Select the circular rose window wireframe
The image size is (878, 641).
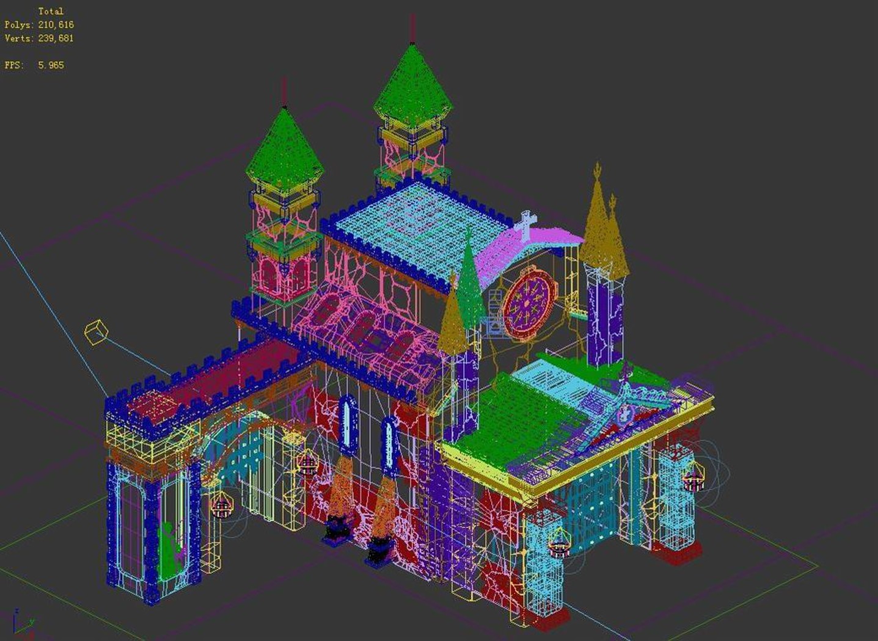coord(527,303)
